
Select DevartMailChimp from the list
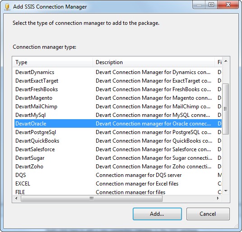[x=118, y=107]
